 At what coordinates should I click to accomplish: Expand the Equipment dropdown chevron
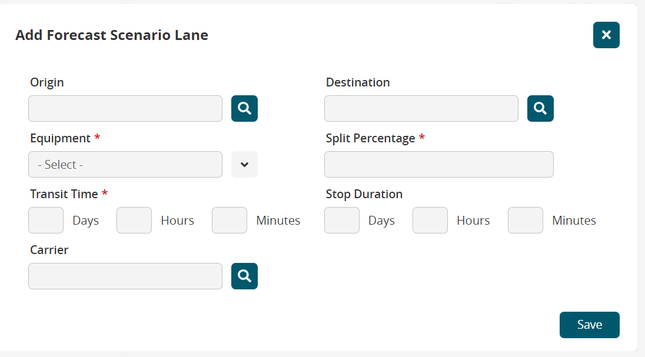[x=244, y=164]
